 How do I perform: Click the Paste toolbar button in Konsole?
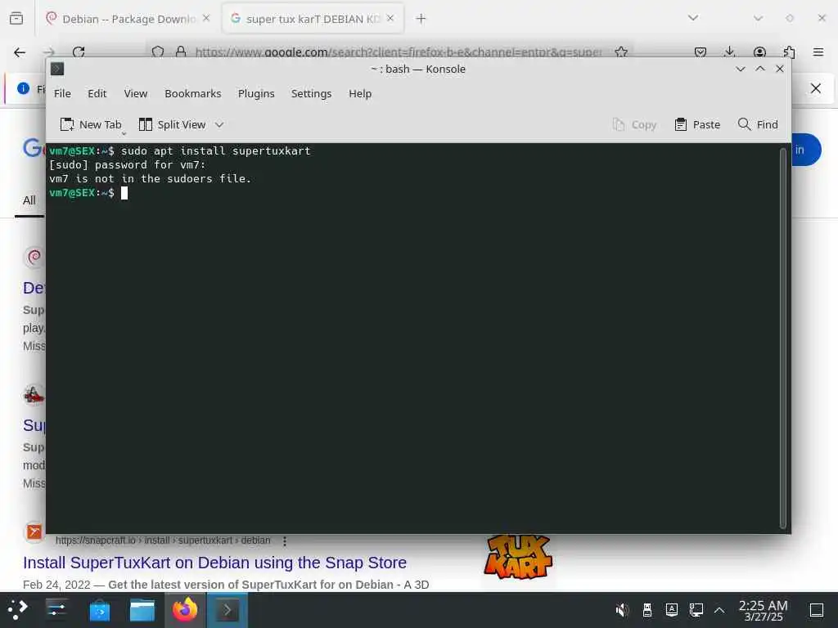click(697, 124)
